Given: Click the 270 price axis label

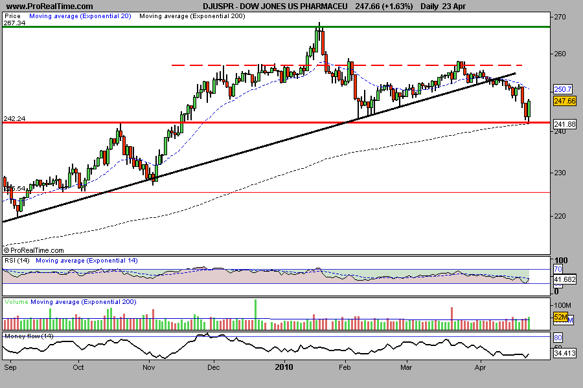Looking at the screenshot, I should (x=560, y=17).
